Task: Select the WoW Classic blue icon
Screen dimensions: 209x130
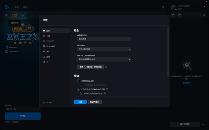Action: [23, 15]
